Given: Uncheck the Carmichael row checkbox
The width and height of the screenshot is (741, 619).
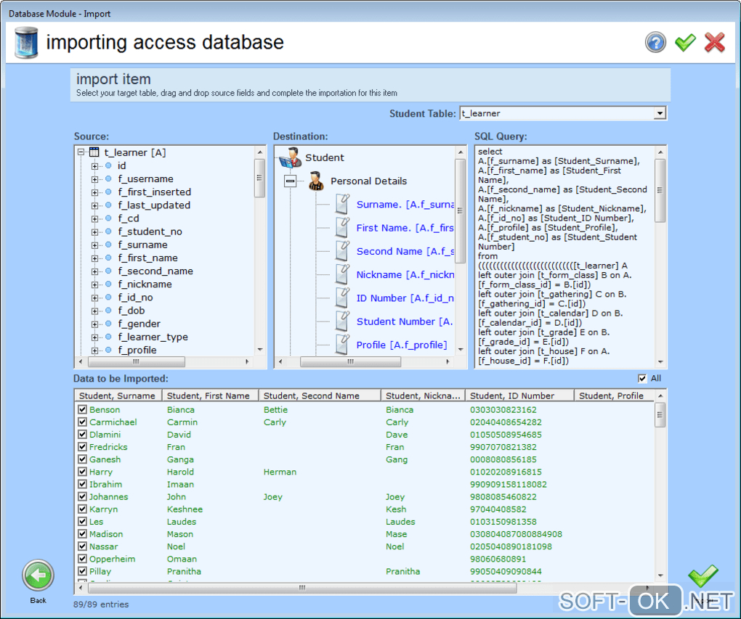Looking at the screenshot, I should click(82, 422).
